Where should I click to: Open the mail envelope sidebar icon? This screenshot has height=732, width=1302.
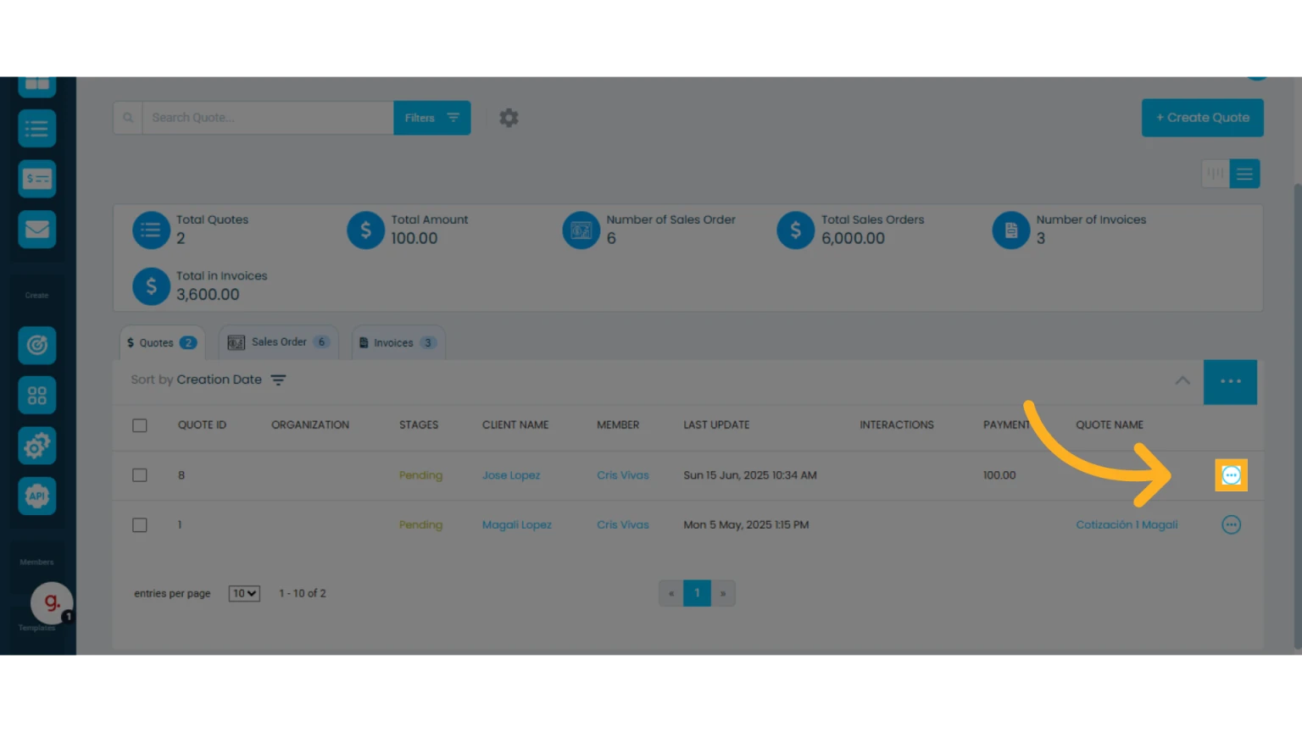pos(36,229)
